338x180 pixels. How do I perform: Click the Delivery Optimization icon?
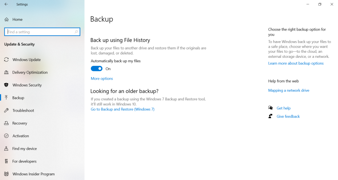tap(6, 72)
